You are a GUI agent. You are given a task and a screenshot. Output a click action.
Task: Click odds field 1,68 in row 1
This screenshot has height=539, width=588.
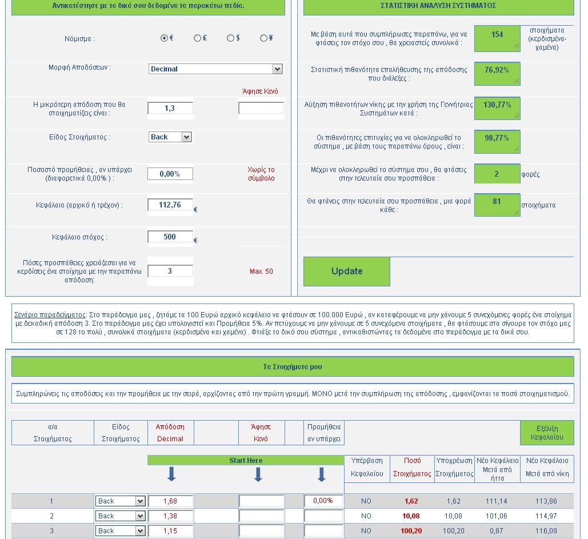tap(171, 501)
